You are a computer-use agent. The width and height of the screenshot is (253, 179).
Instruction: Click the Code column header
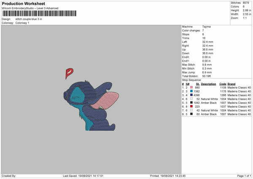point(223,84)
